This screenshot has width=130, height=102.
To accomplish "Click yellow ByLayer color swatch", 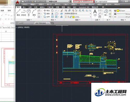I will (x=118, y=11).
